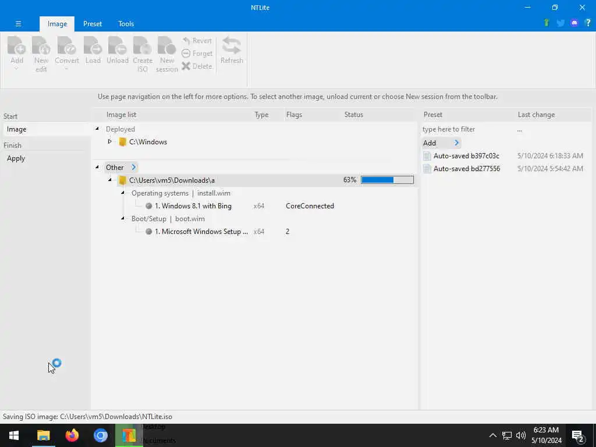
Task: Click the 63% progress text
Action: tap(350, 180)
